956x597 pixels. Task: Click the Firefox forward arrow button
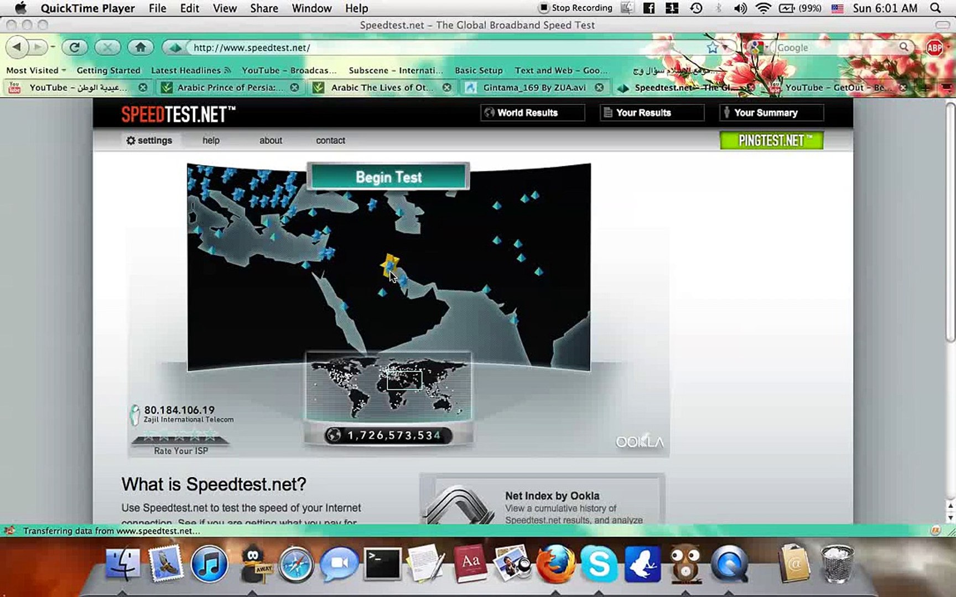coord(37,48)
